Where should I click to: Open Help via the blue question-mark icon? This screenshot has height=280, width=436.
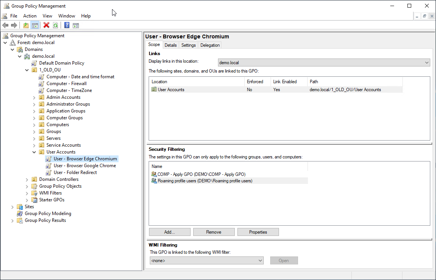tap(67, 25)
